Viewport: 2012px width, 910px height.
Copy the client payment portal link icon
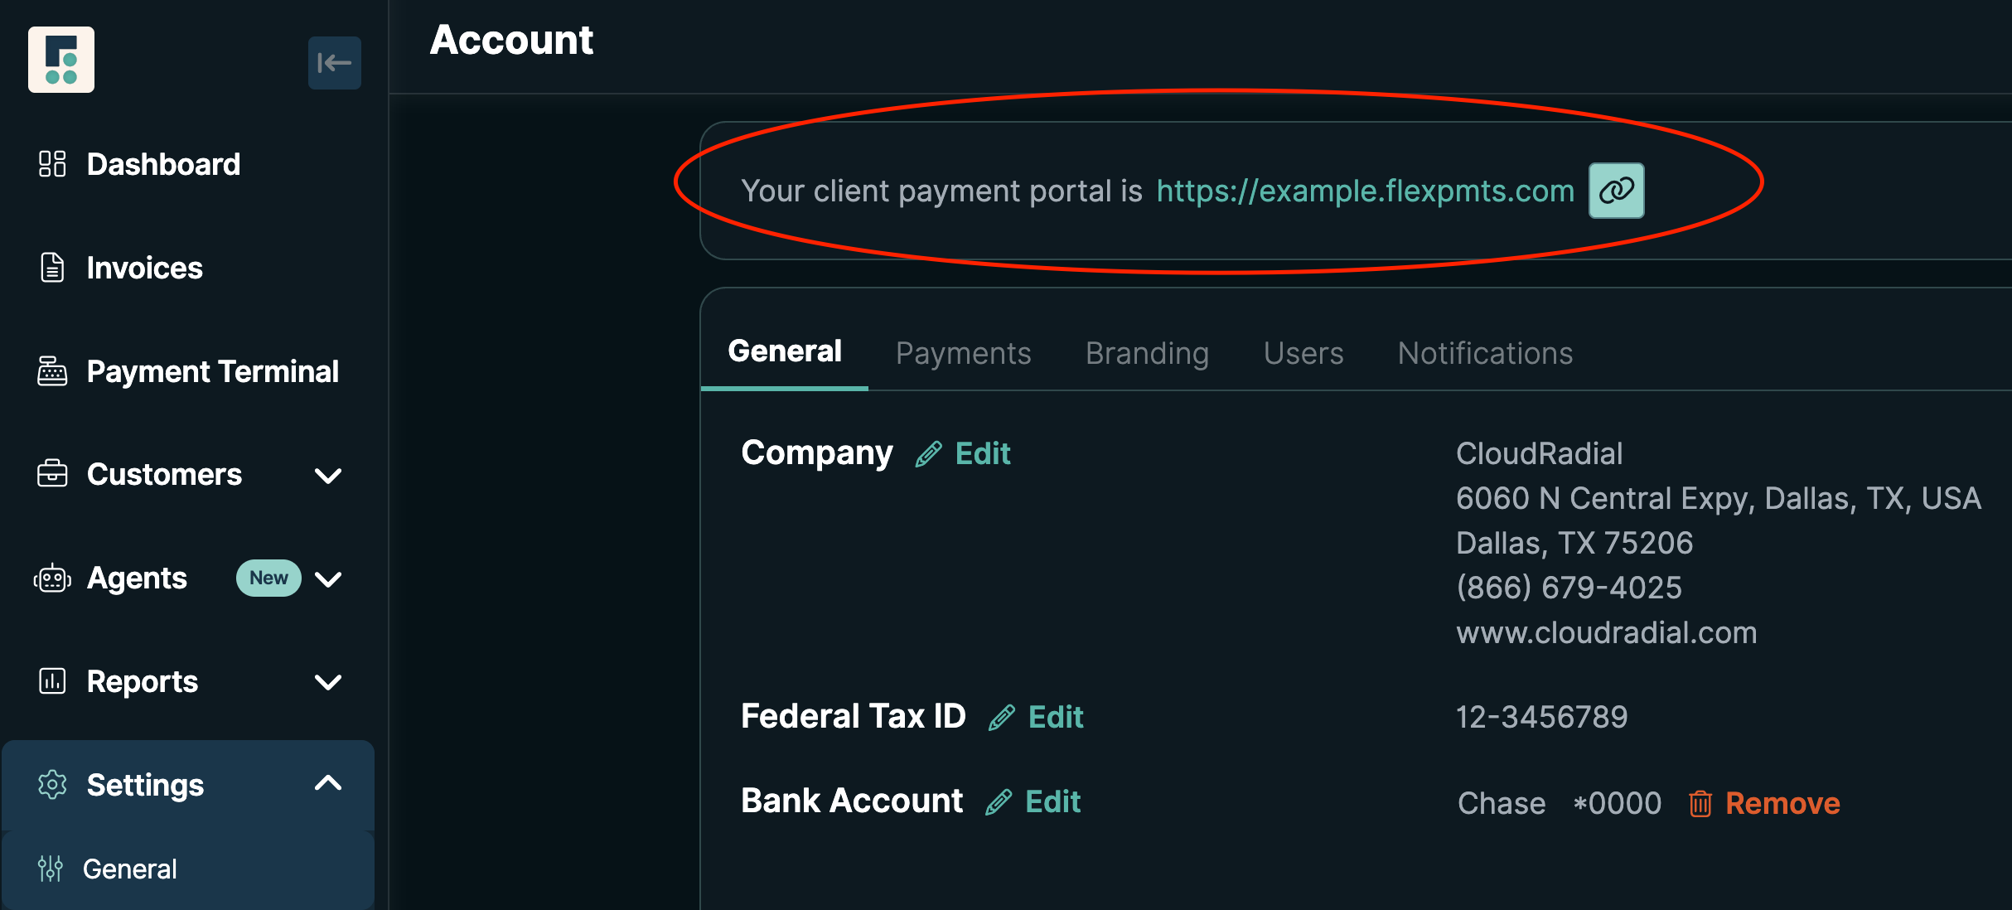pos(1616,191)
